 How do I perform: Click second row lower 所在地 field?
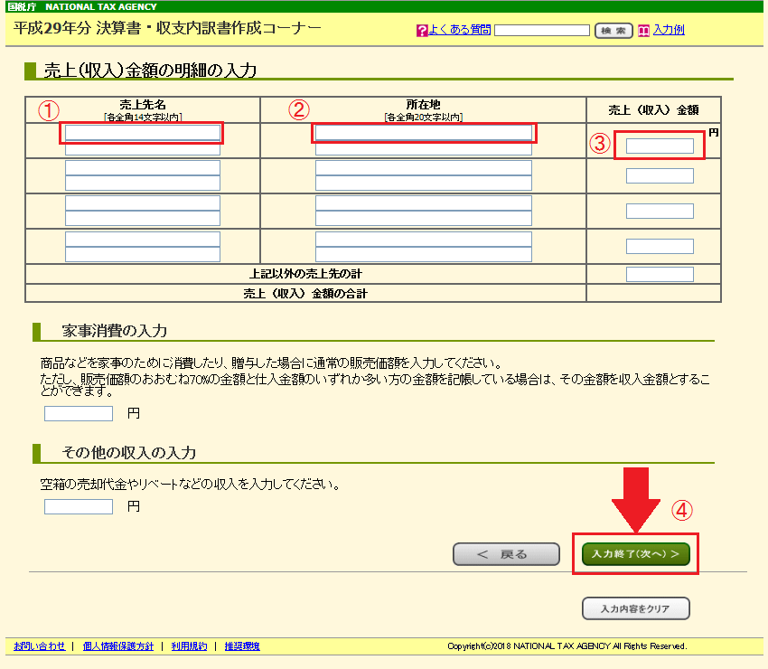coord(424,184)
